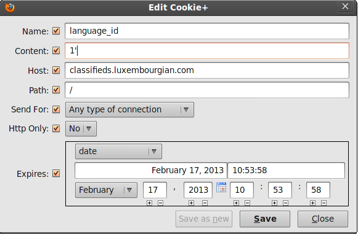This screenshot has height=234, width=358.
Task: Click the Firefox icon in title bar
Action: pos(10,7)
